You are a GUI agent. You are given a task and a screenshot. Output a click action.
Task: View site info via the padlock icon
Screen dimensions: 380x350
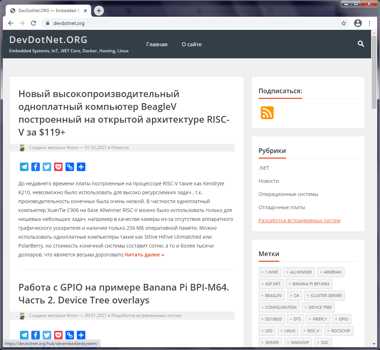pos(48,23)
